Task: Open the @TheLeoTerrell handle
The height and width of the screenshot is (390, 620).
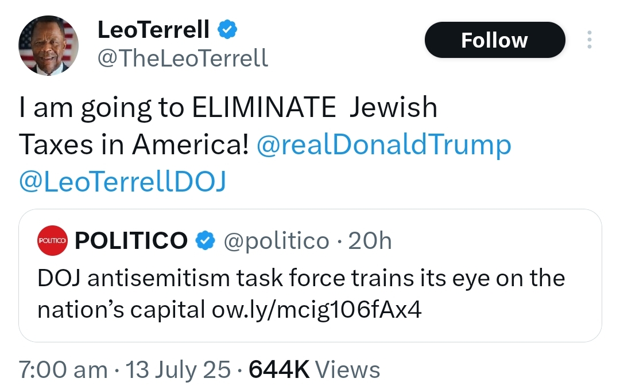Action: (x=183, y=58)
